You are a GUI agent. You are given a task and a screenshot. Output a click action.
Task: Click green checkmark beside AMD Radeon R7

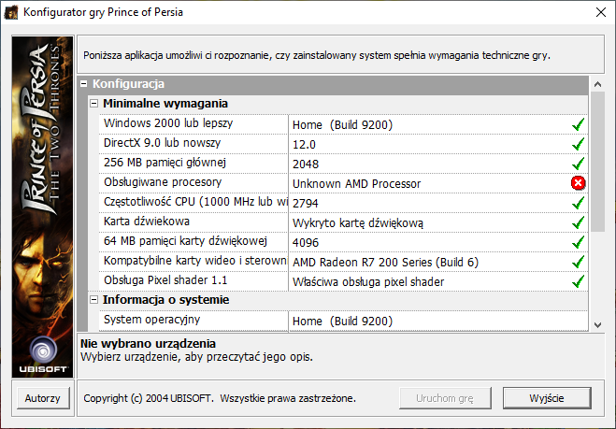[x=579, y=262]
